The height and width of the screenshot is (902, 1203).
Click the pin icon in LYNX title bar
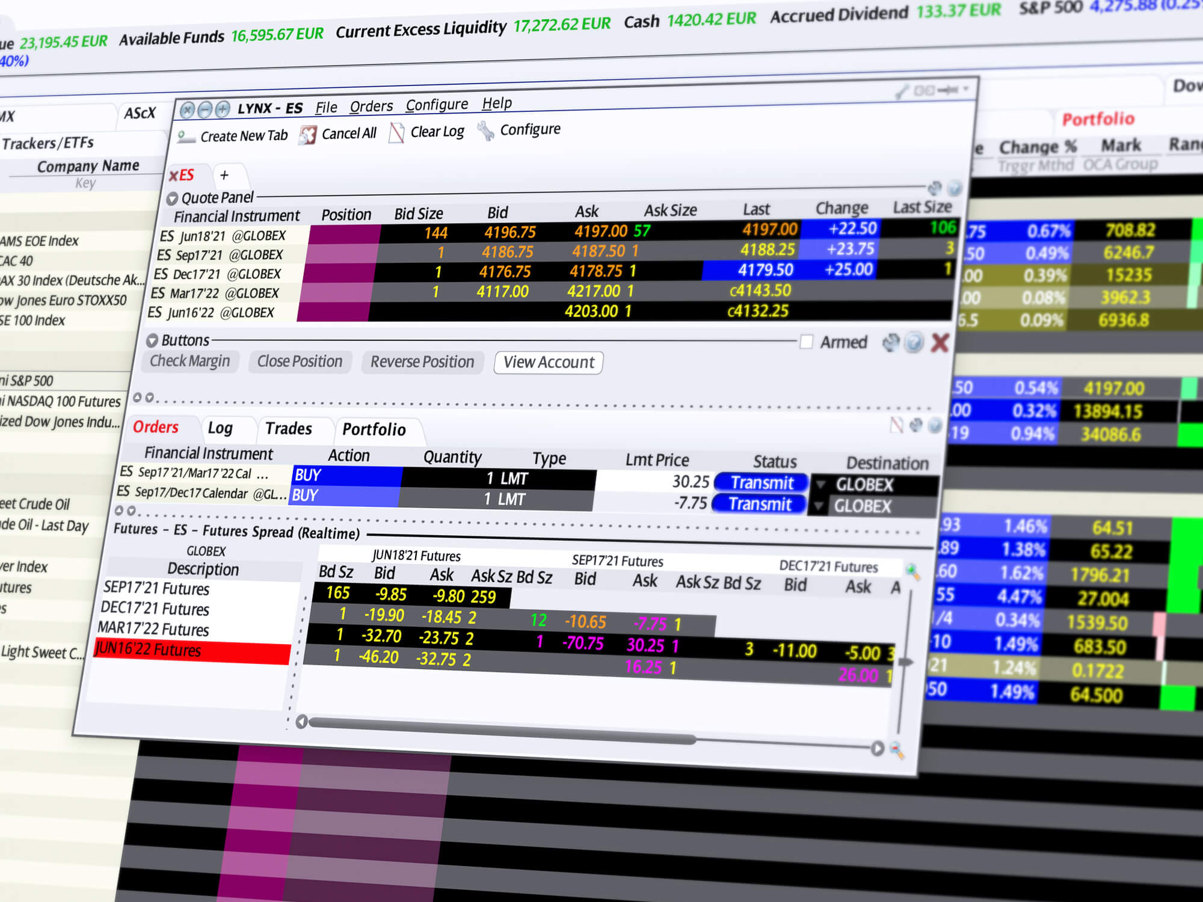[947, 90]
